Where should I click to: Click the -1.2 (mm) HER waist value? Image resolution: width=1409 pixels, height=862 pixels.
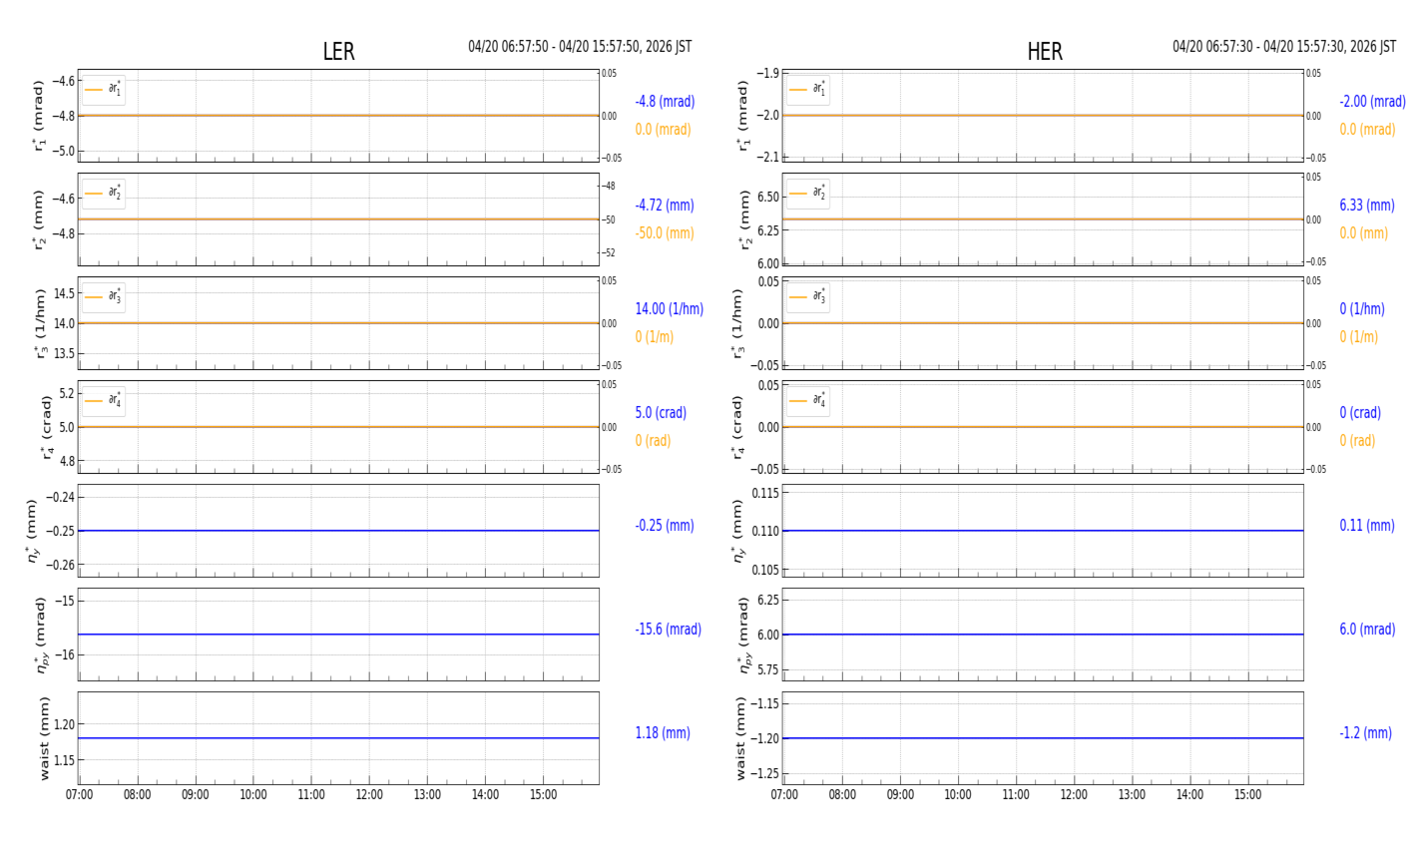tap(1365, 733)
